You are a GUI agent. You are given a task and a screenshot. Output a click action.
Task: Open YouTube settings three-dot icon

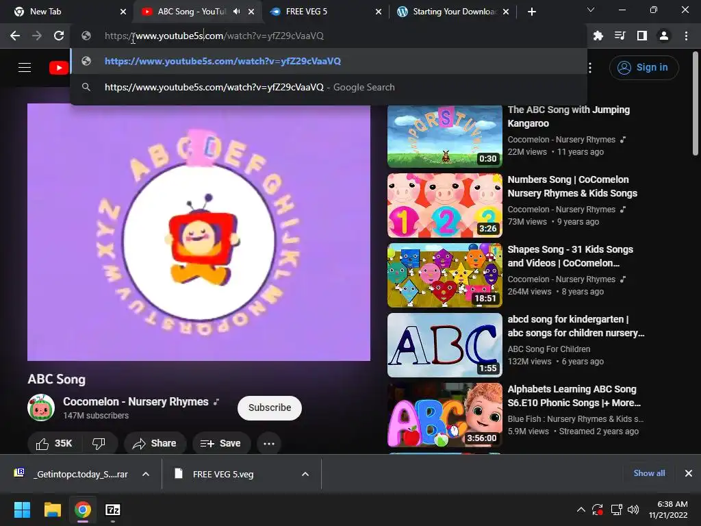(590, 68)
